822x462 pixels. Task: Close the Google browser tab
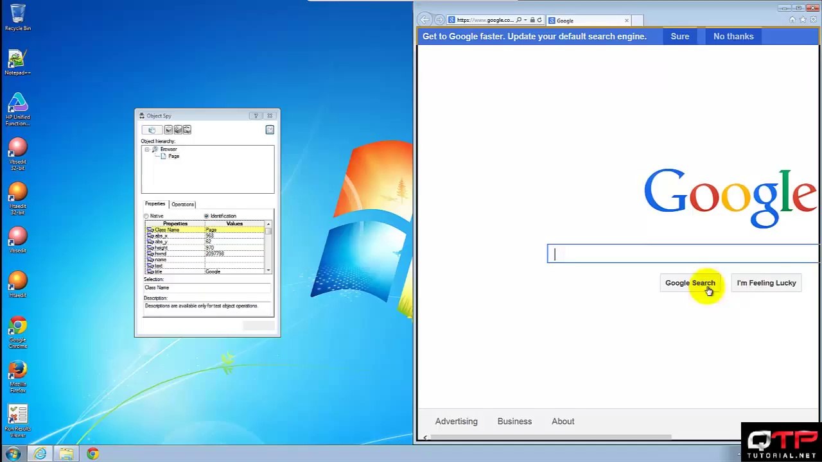click(627, 21)
